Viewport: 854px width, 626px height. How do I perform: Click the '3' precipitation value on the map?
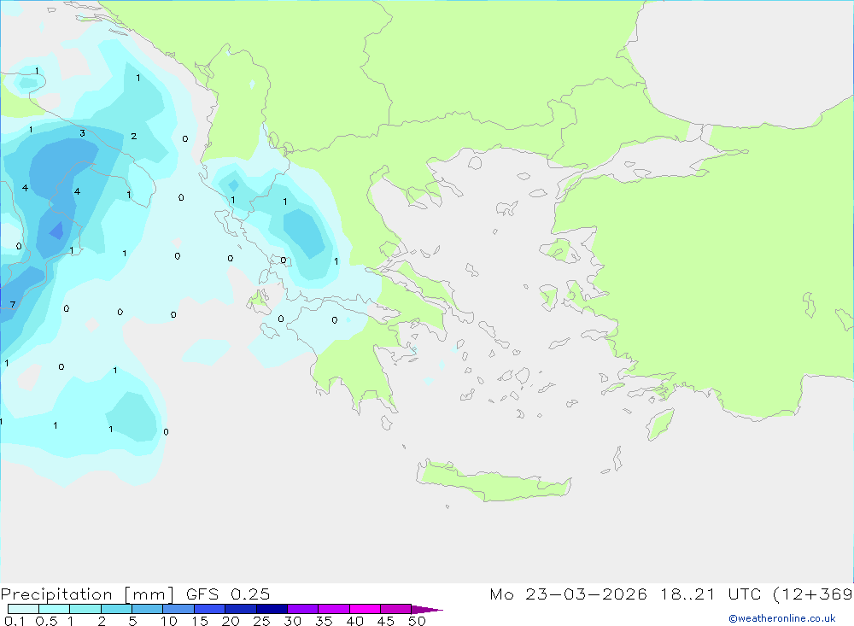click(x=82, y=133)
